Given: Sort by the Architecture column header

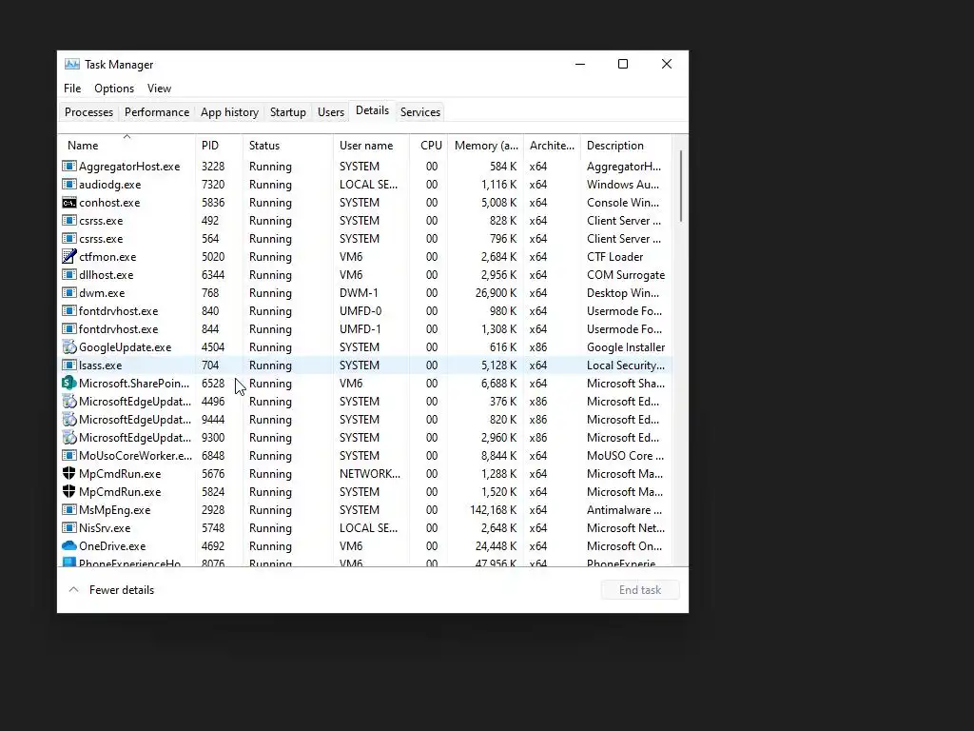Looking at the screenshot, I should [552, 146].
